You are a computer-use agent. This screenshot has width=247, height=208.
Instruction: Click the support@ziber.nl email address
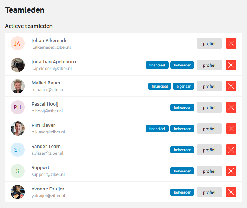(48, 174)
